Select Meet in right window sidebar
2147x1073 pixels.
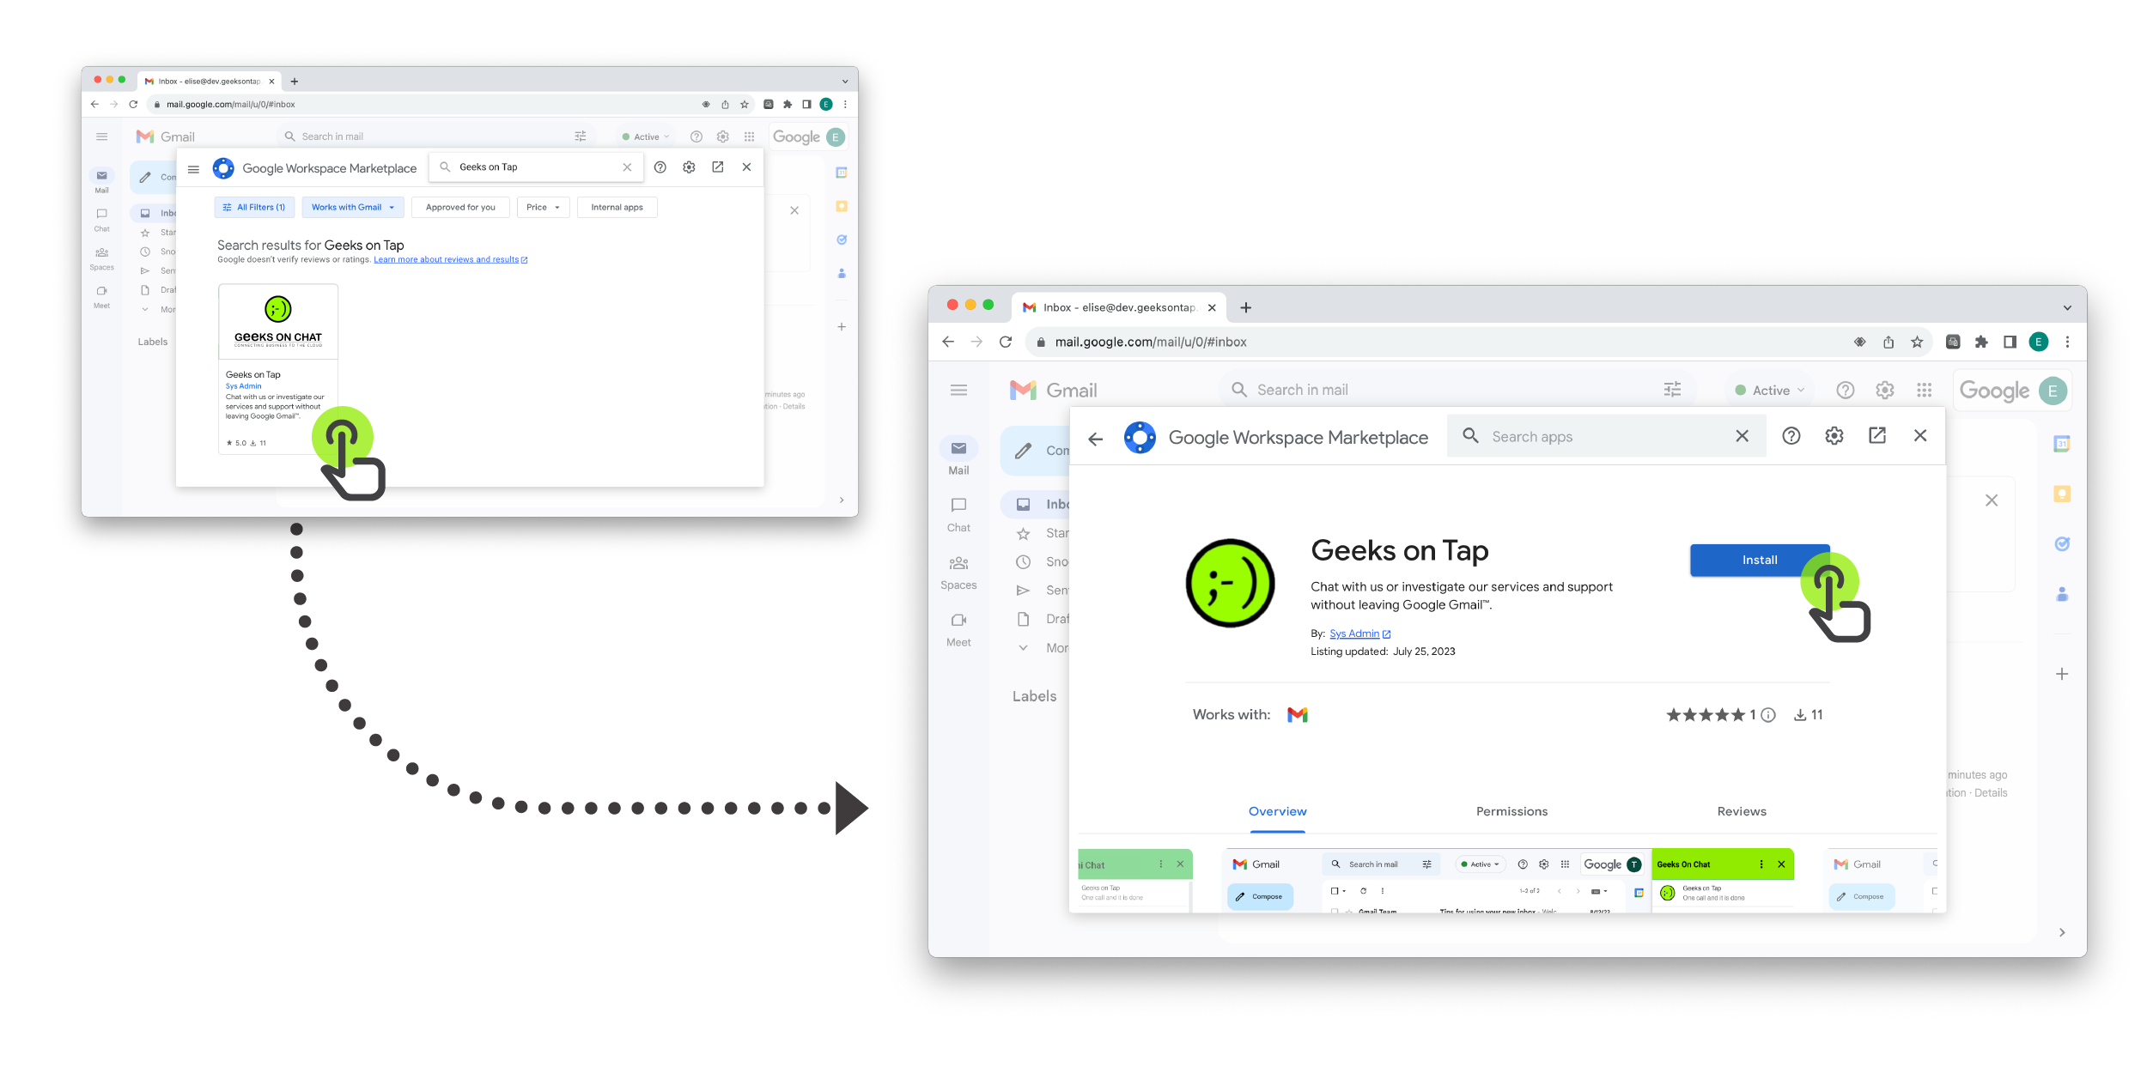958,630
